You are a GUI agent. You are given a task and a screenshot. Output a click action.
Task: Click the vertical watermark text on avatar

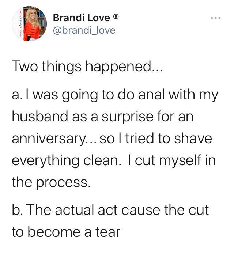[16, 23]
